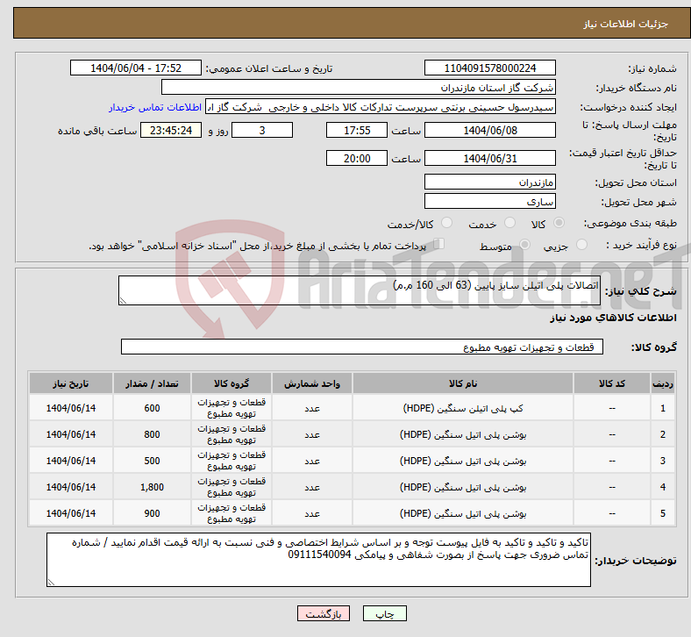The height and width of the screenshot is (637, 691).
Task: Click the ردیف column header
Action: pyautogui.click(x=663, y=383)
